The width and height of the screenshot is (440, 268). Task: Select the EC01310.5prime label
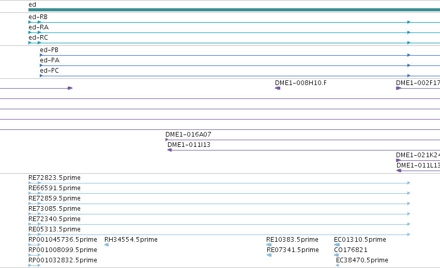(360, 240)
